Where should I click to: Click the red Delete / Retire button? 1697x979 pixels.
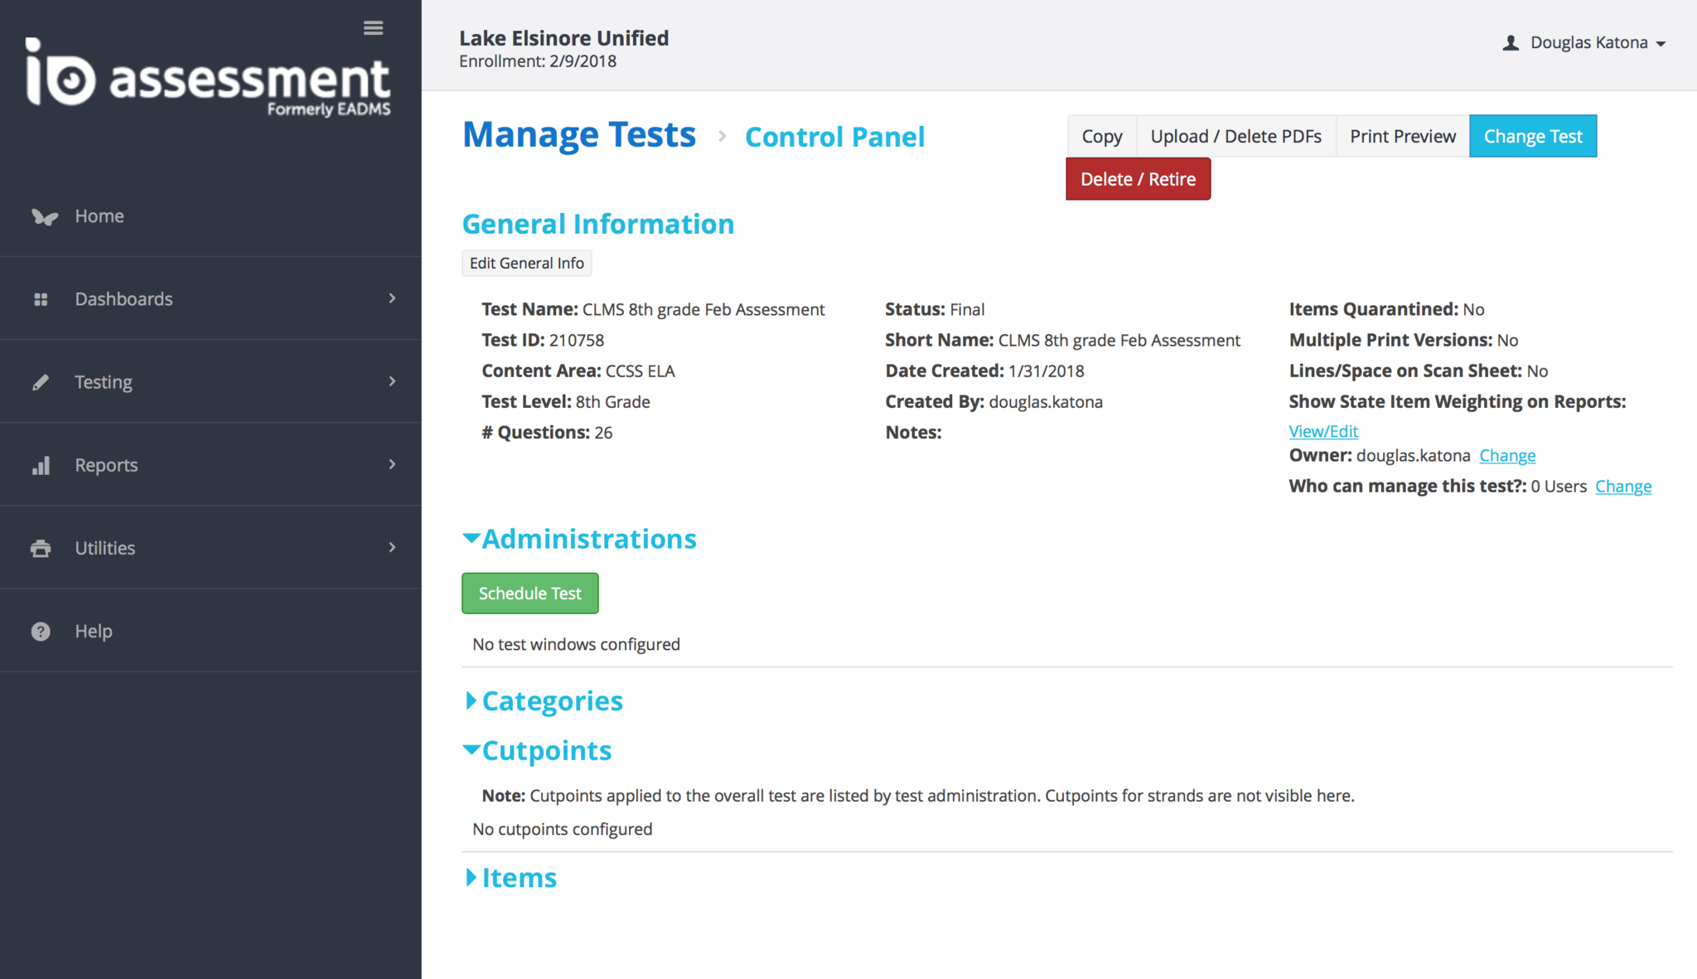point(1138,179)
